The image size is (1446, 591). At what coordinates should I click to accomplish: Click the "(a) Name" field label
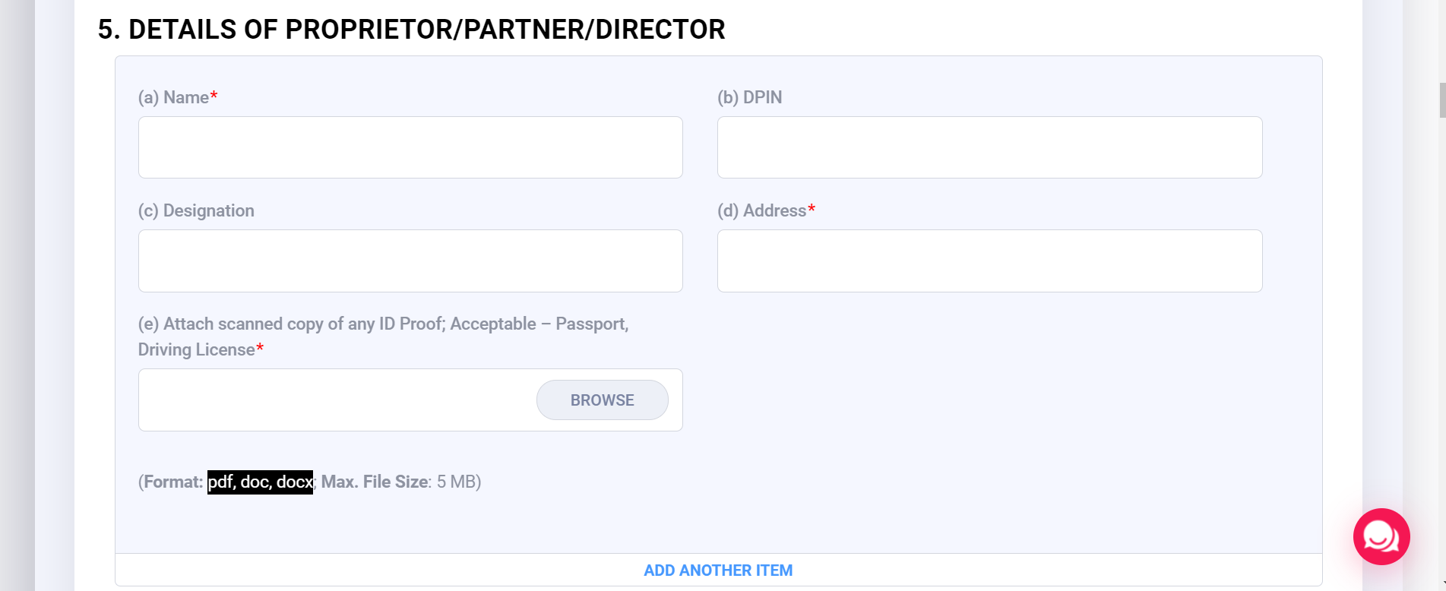(x=174, y=97)
